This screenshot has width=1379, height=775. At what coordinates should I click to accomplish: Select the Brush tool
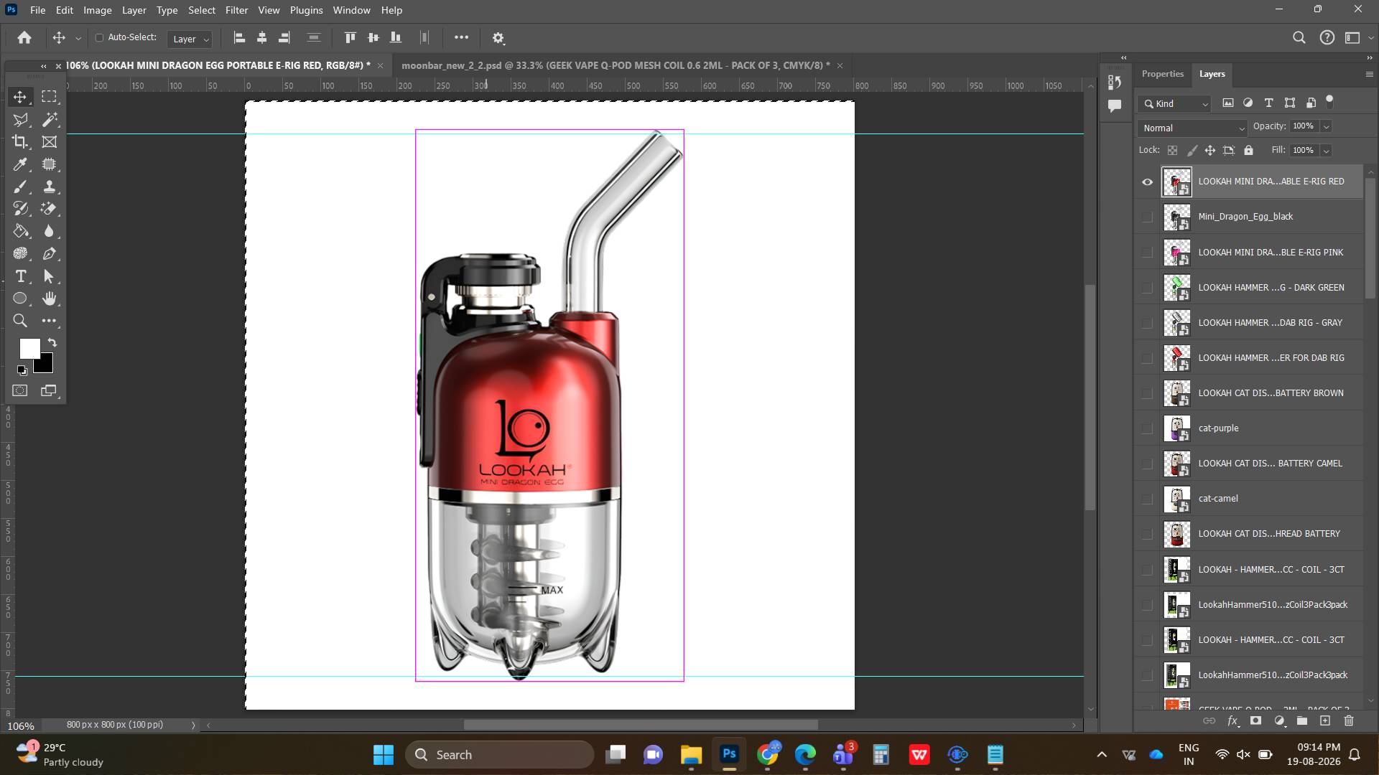(20, 187)
